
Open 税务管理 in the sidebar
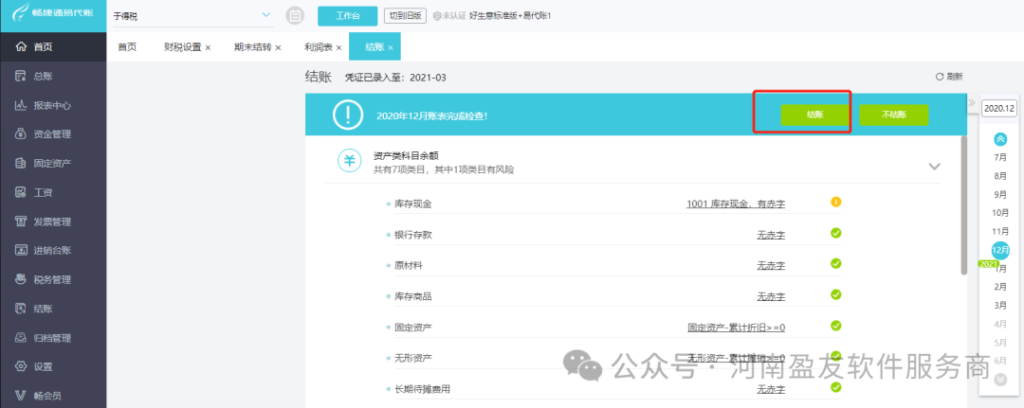pyautogui.click(x=53, y=279)
